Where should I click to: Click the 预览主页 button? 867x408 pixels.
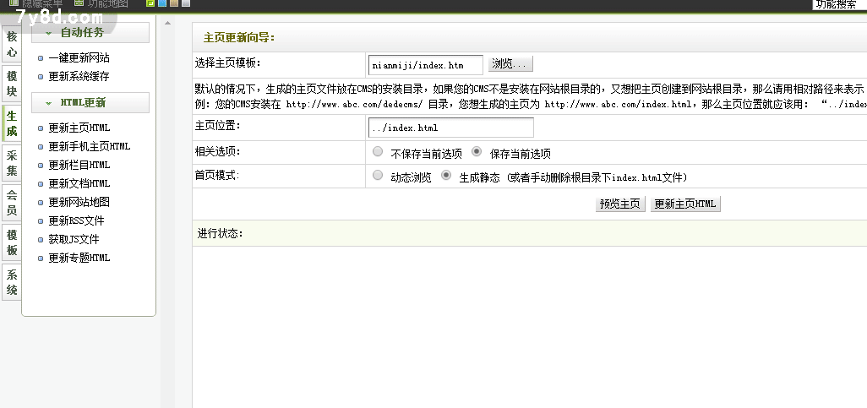click(x=620, y=204)
